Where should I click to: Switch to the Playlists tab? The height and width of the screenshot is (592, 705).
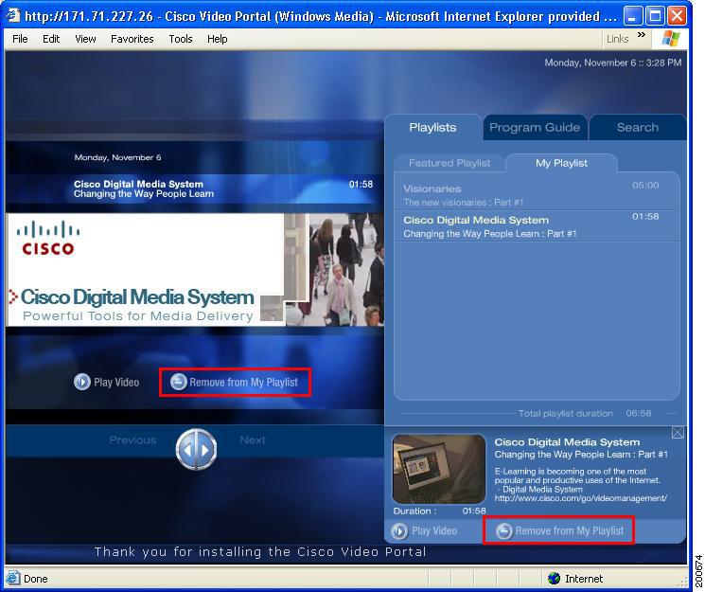point(433,128)
